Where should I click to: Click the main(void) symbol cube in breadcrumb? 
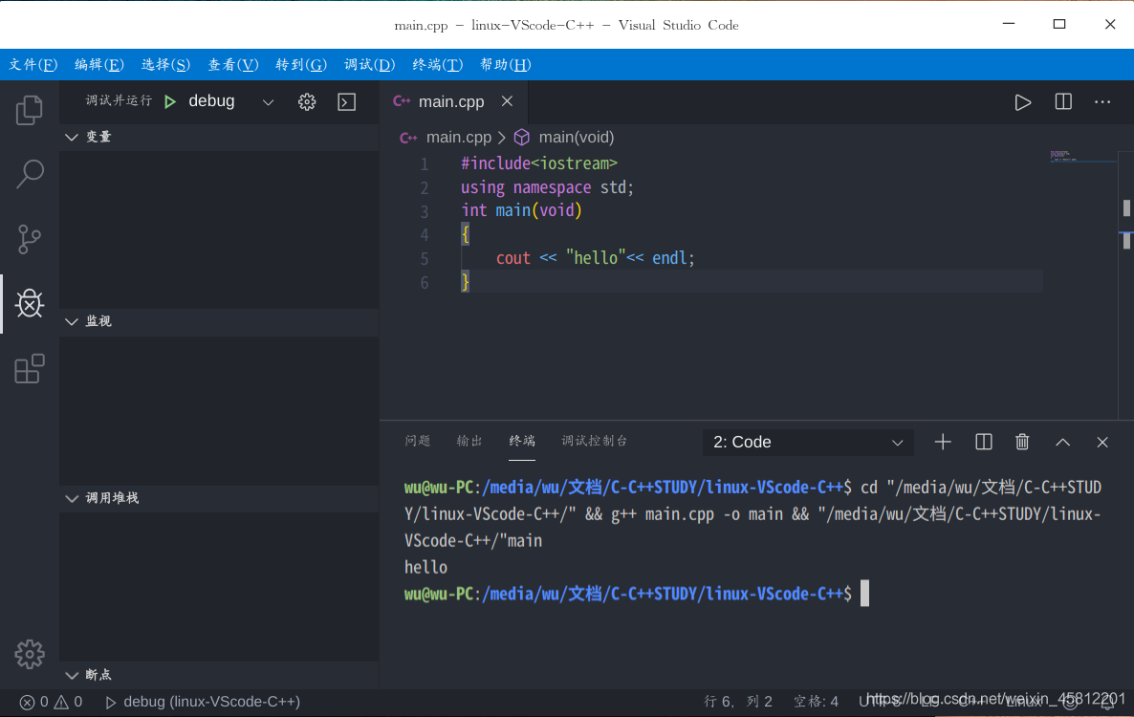[521, 138]
